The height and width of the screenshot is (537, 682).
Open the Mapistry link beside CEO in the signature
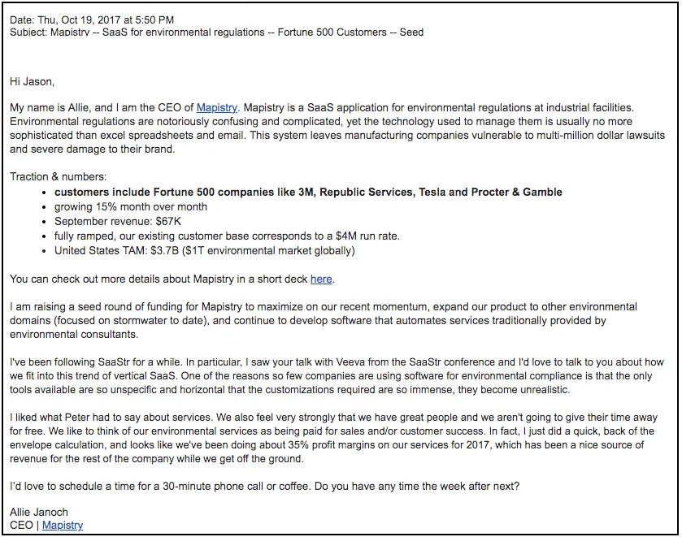coord(63,526)
